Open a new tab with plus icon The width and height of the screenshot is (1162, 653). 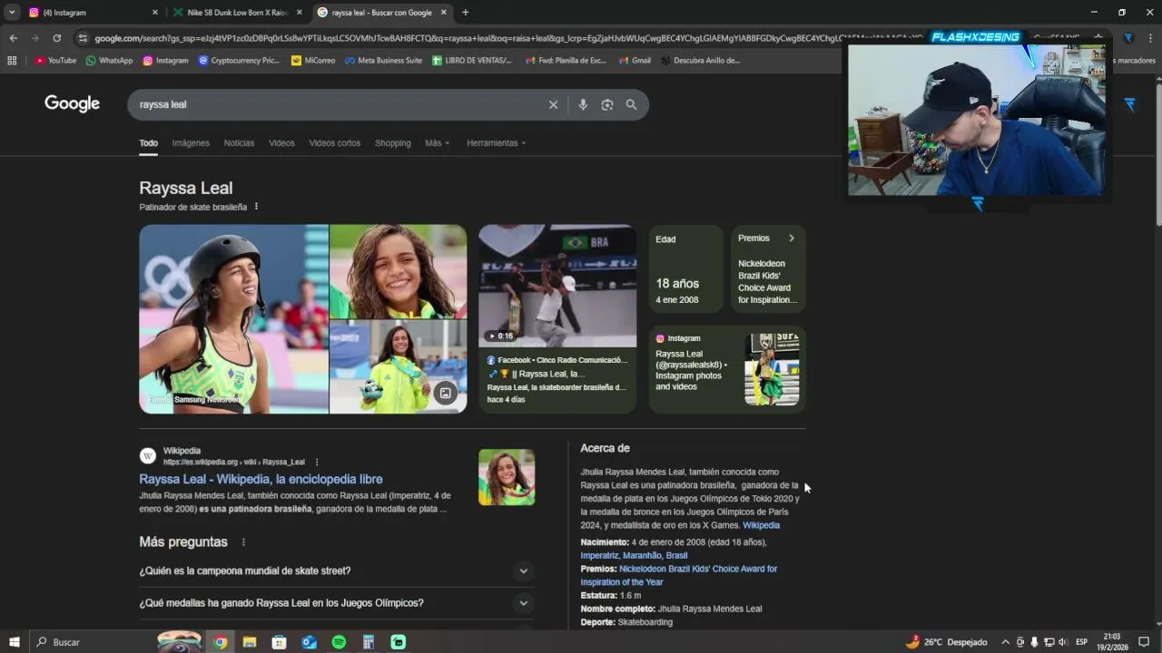465,13
